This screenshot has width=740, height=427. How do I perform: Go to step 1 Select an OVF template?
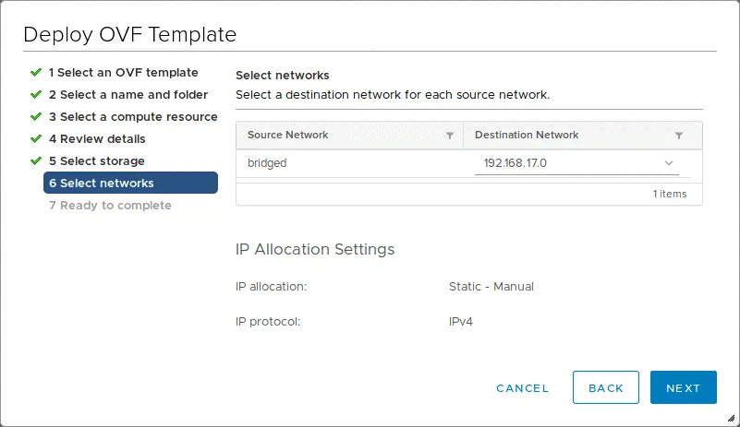[x=123, y=72]
